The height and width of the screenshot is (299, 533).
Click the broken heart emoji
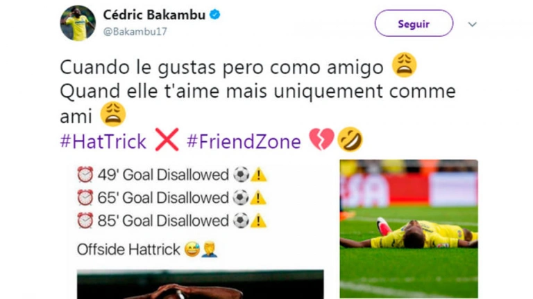pyautogui.click(x=321, y=139)
